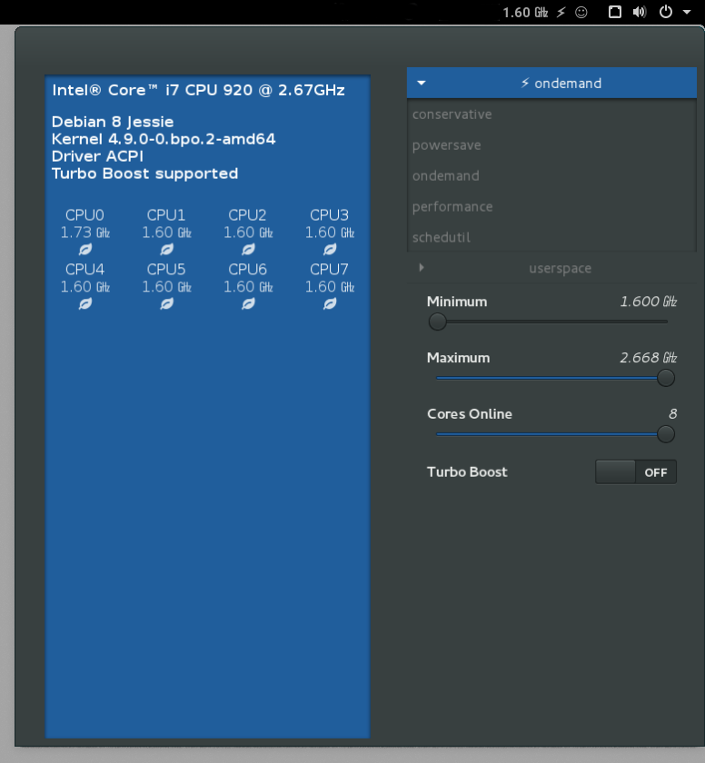
Task: Click the Debian 8 Jessie text
Action: [113, 122]
